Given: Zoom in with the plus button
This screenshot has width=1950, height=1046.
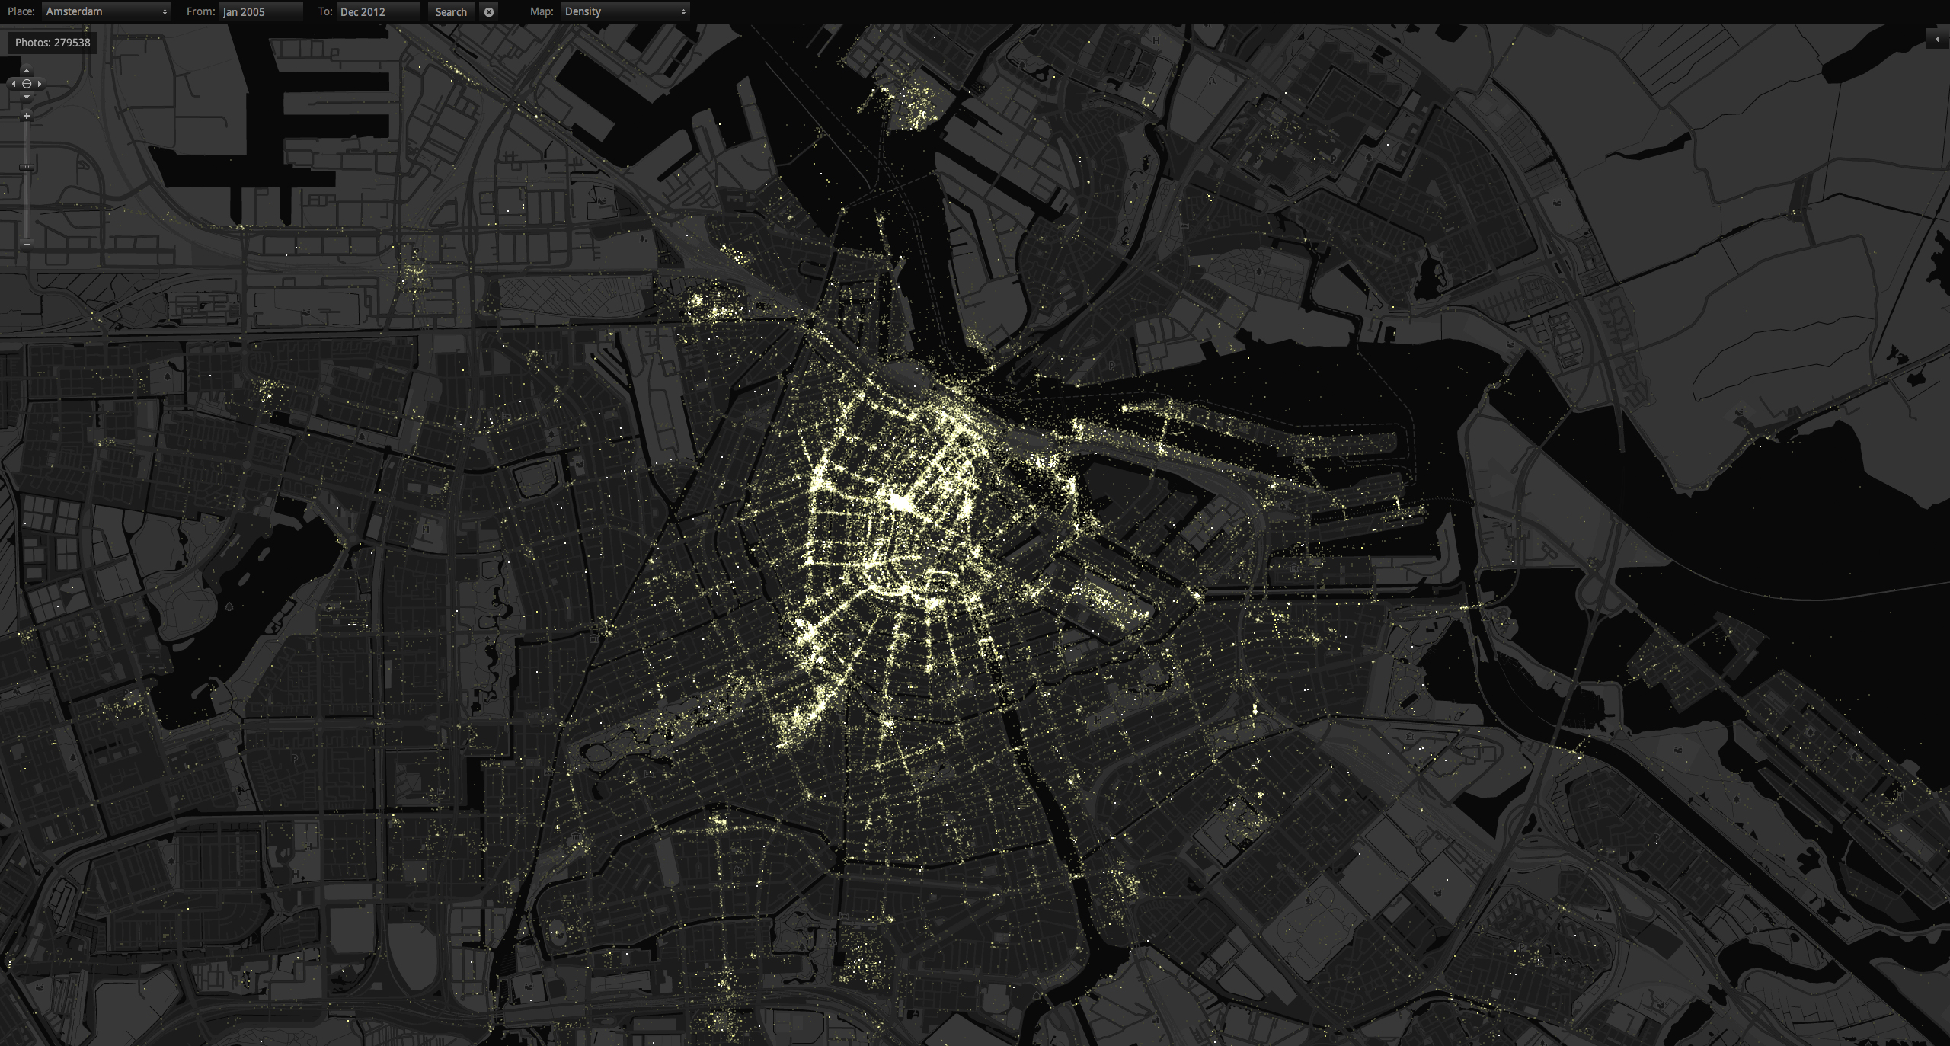Looking at the screenshot, I should pyautogui.click(x=27, y=116).
